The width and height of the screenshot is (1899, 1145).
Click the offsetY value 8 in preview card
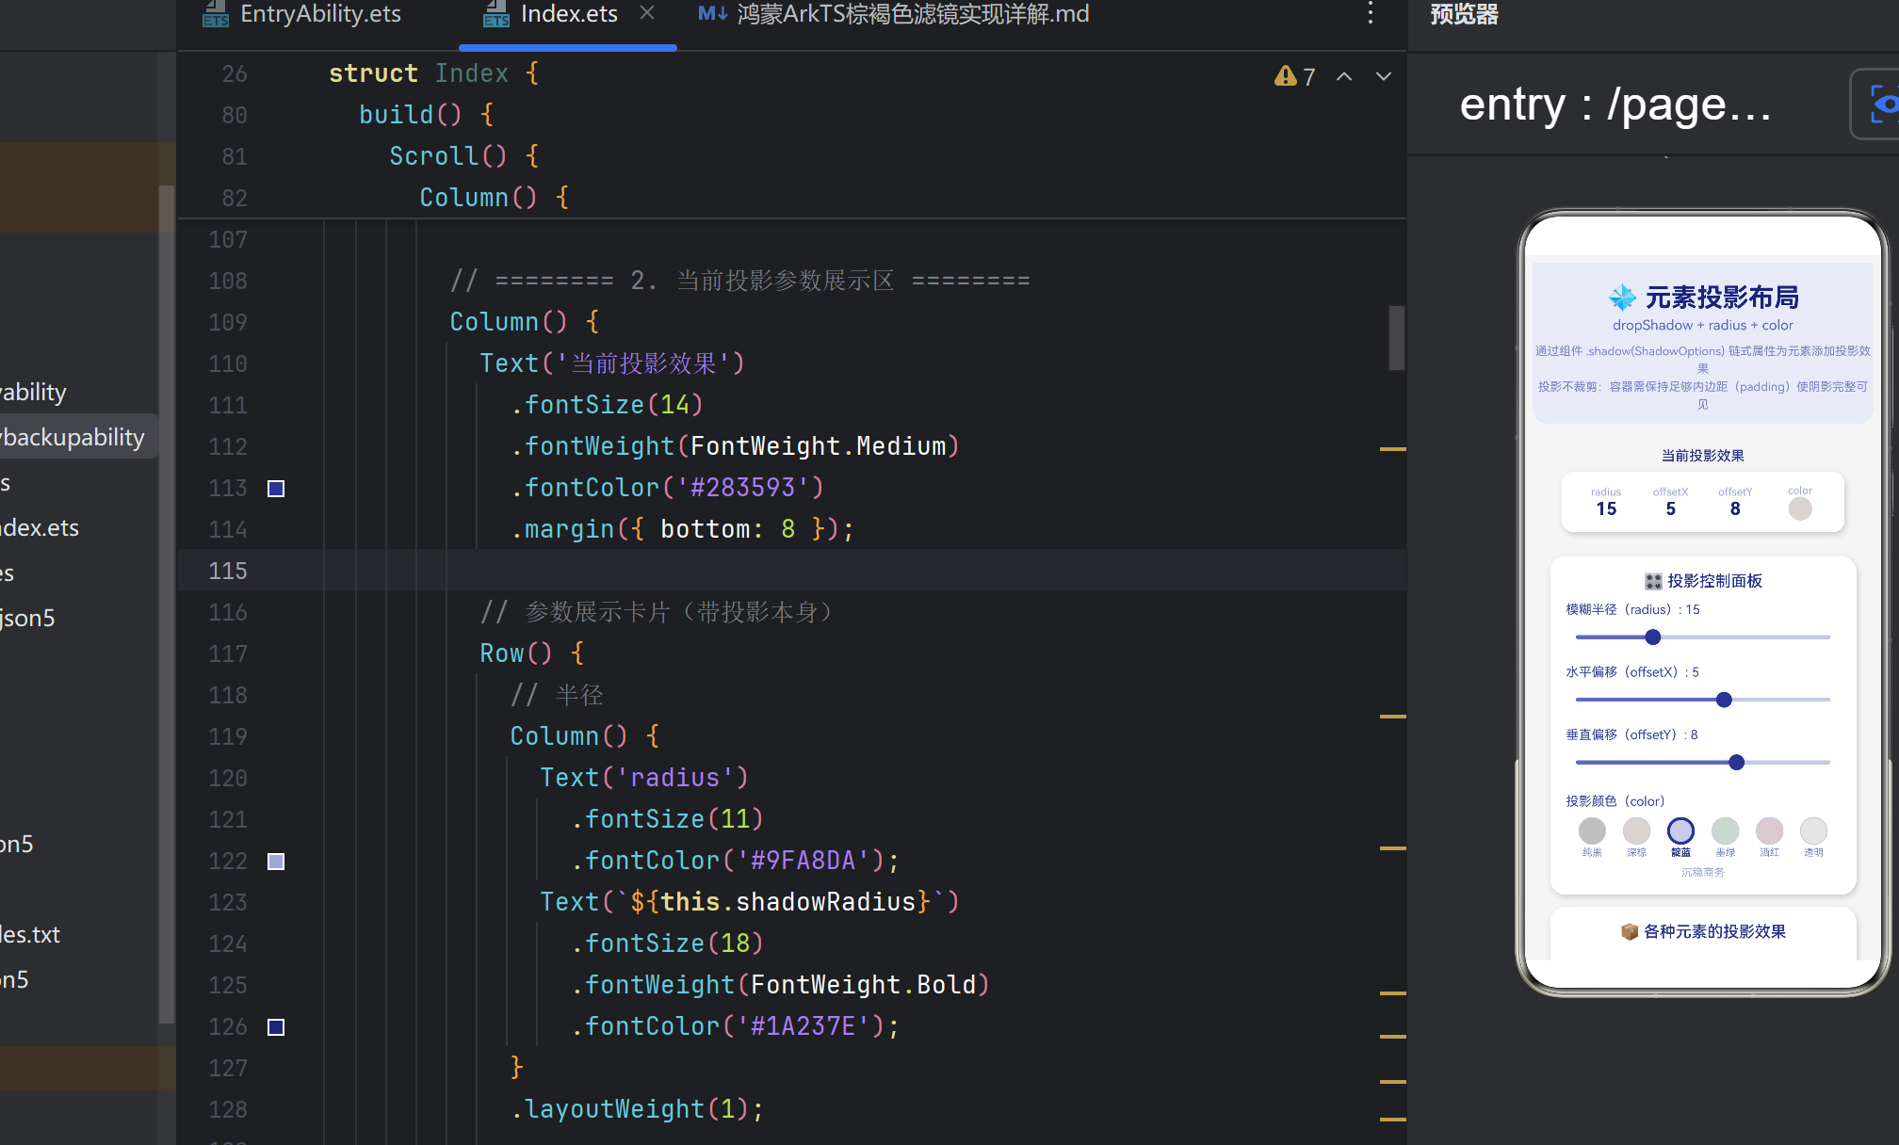[1735, 508]
